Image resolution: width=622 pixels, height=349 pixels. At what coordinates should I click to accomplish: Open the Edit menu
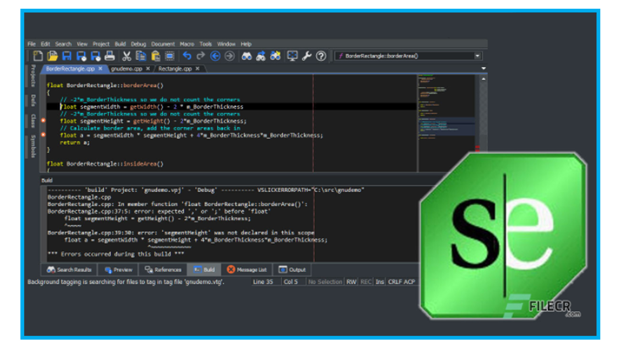[x=45, y=44]
